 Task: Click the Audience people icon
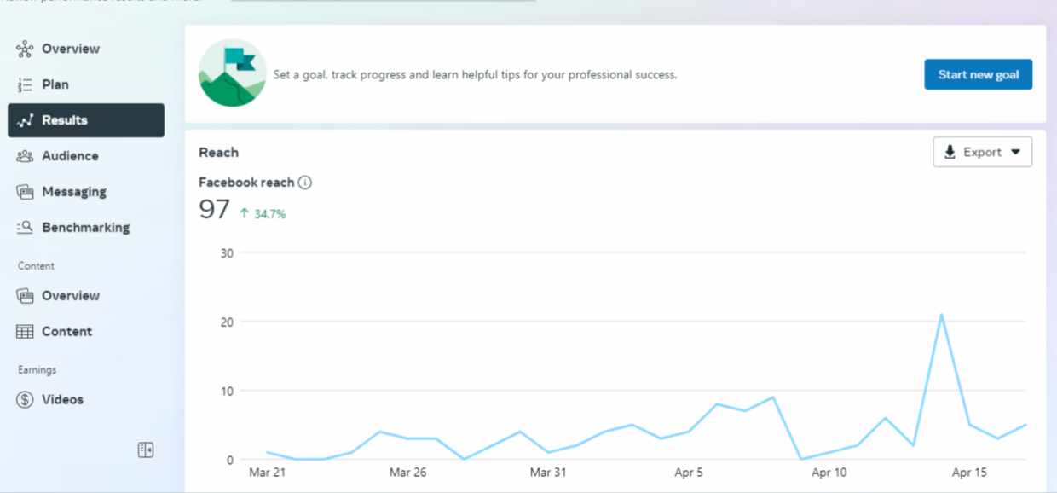25,156
